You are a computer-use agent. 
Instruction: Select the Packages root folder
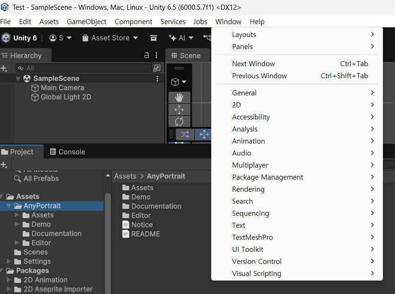pos(27,271)
